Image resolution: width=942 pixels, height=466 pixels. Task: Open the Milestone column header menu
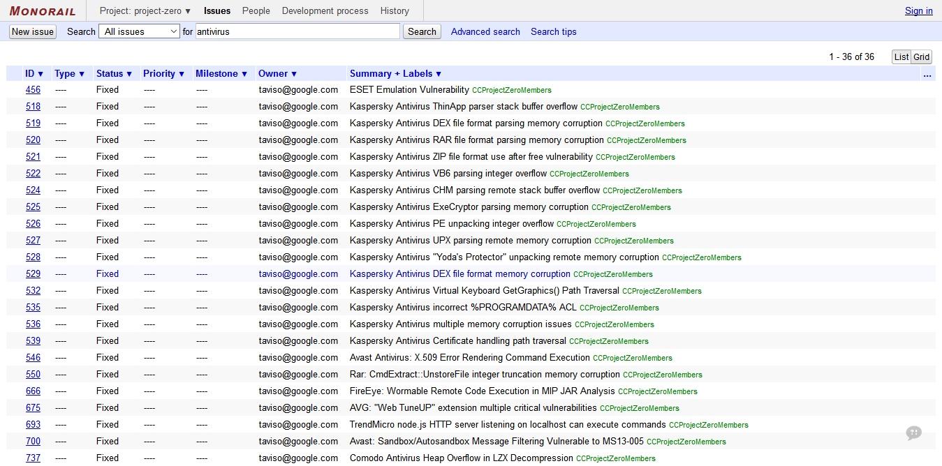(x=221, y=74)
